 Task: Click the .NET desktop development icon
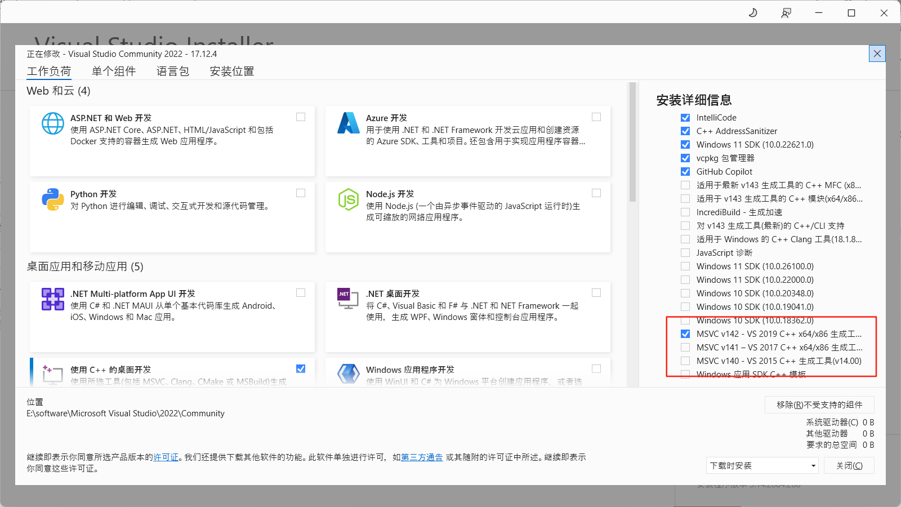[348, 299]
